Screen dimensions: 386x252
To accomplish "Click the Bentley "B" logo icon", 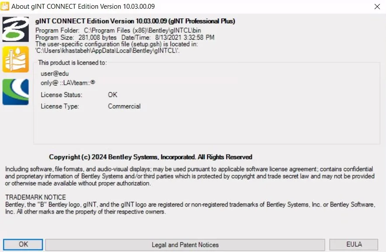I will (x=15, y=29).
